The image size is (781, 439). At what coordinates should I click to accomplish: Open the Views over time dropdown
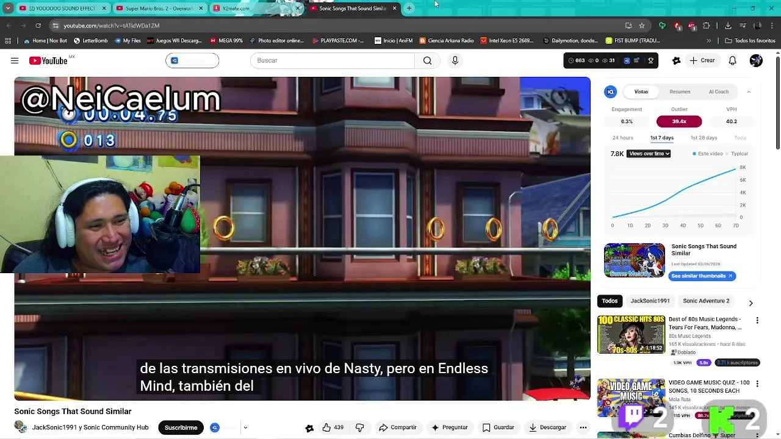click(649, 154)
